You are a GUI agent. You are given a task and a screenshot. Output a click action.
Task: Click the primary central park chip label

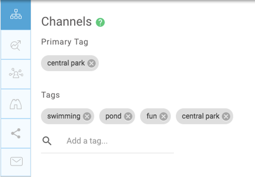click(x=66, y=63)
